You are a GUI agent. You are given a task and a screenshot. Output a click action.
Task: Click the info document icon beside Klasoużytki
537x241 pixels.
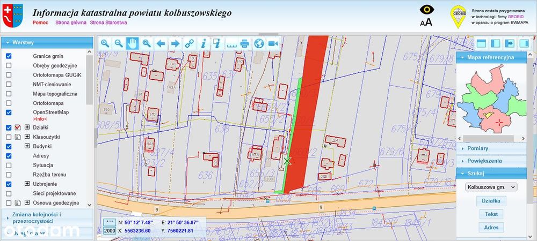18,137
